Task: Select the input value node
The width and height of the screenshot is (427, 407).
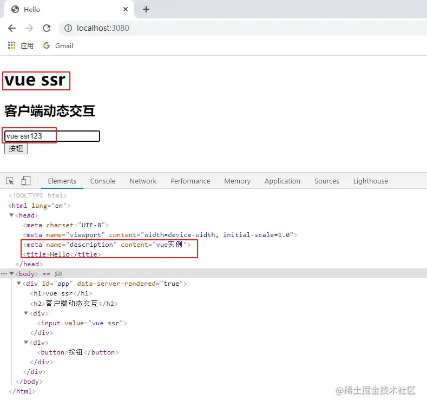Action: (82, 323)
